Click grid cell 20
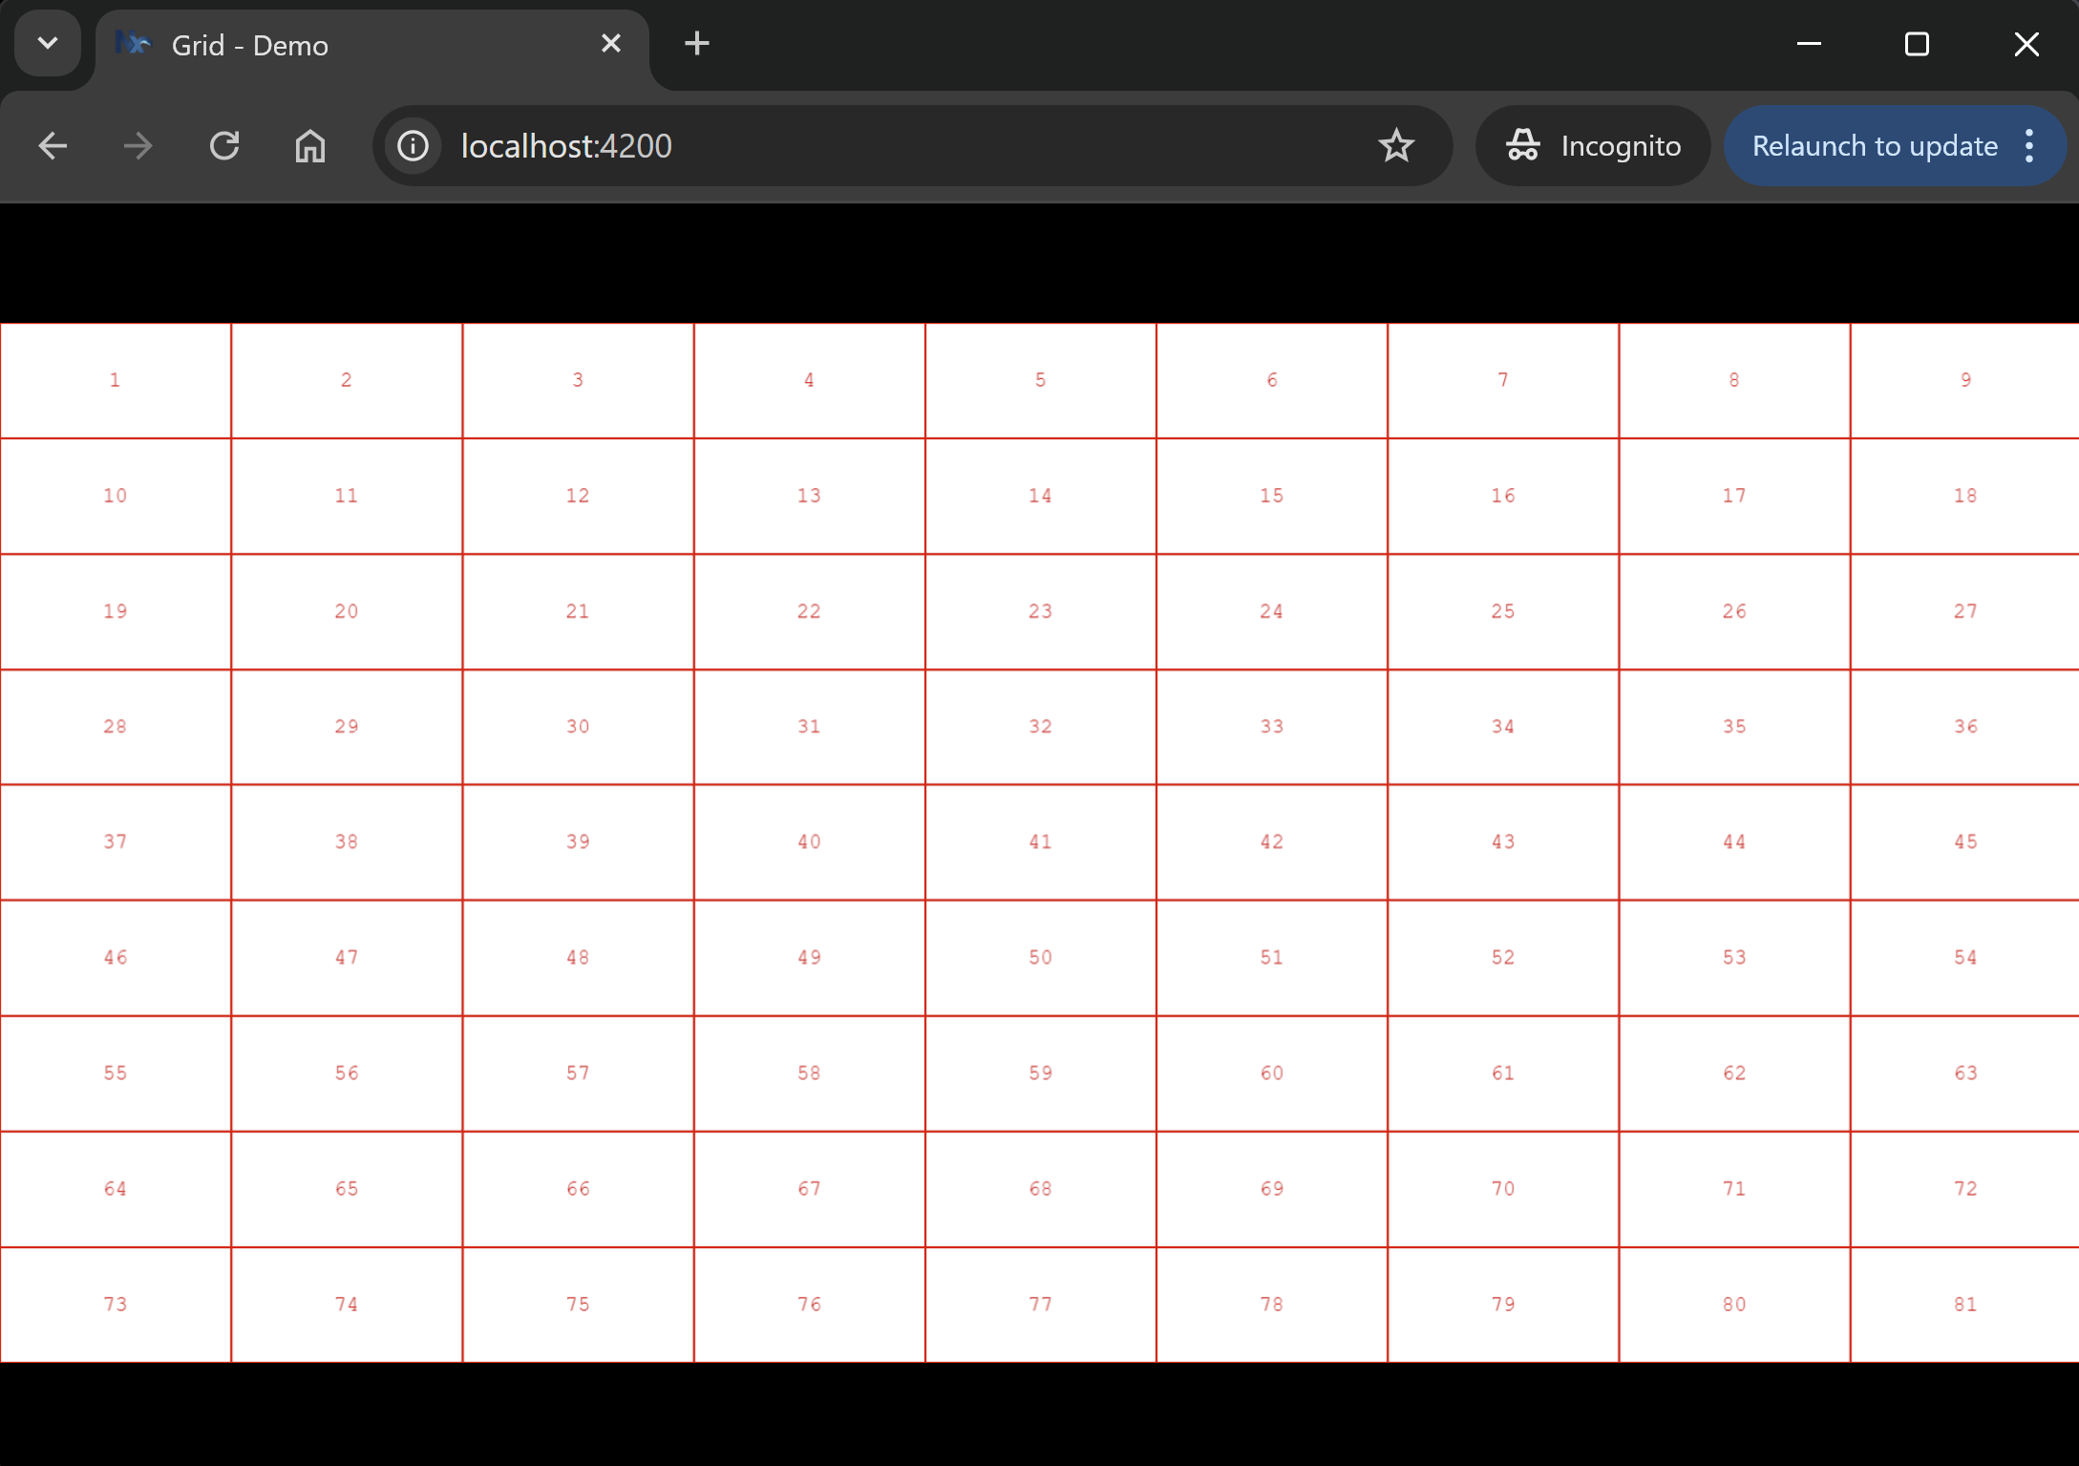Viewport: 2079px width, 1466px height. (347, 612)
